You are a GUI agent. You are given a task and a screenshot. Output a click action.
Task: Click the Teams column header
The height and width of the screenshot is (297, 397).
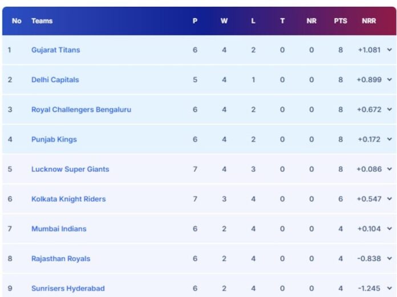click(x=42, y=21)
